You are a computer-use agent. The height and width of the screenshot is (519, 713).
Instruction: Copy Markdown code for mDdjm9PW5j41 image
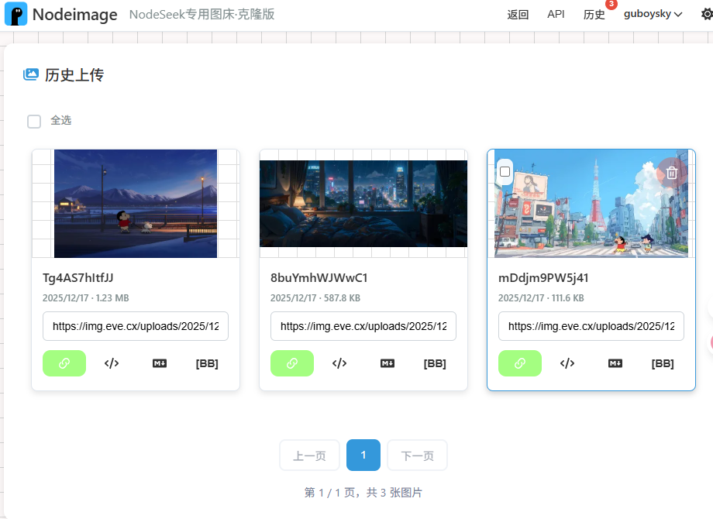615,363
